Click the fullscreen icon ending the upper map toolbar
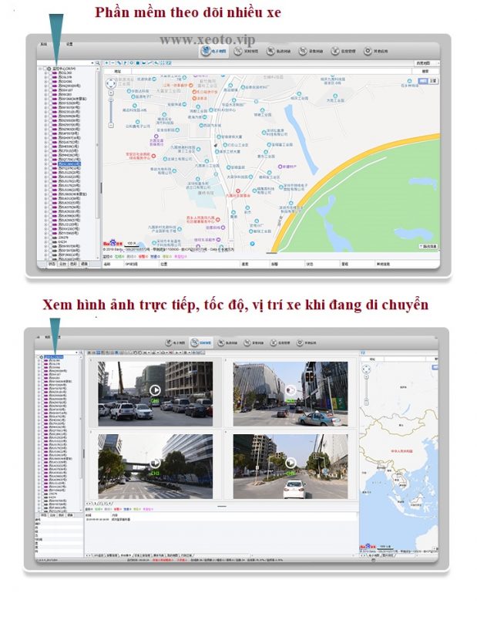The image size is (477, 617). point(169,63)
